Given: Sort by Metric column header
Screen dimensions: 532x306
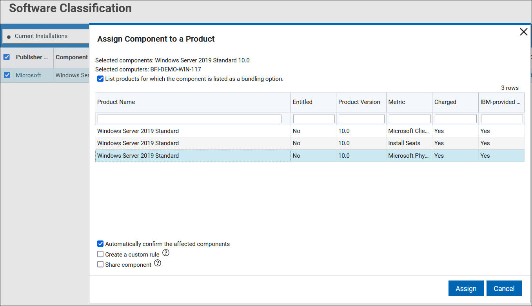Looking at the screenshot, I should [x=409, y=102].
